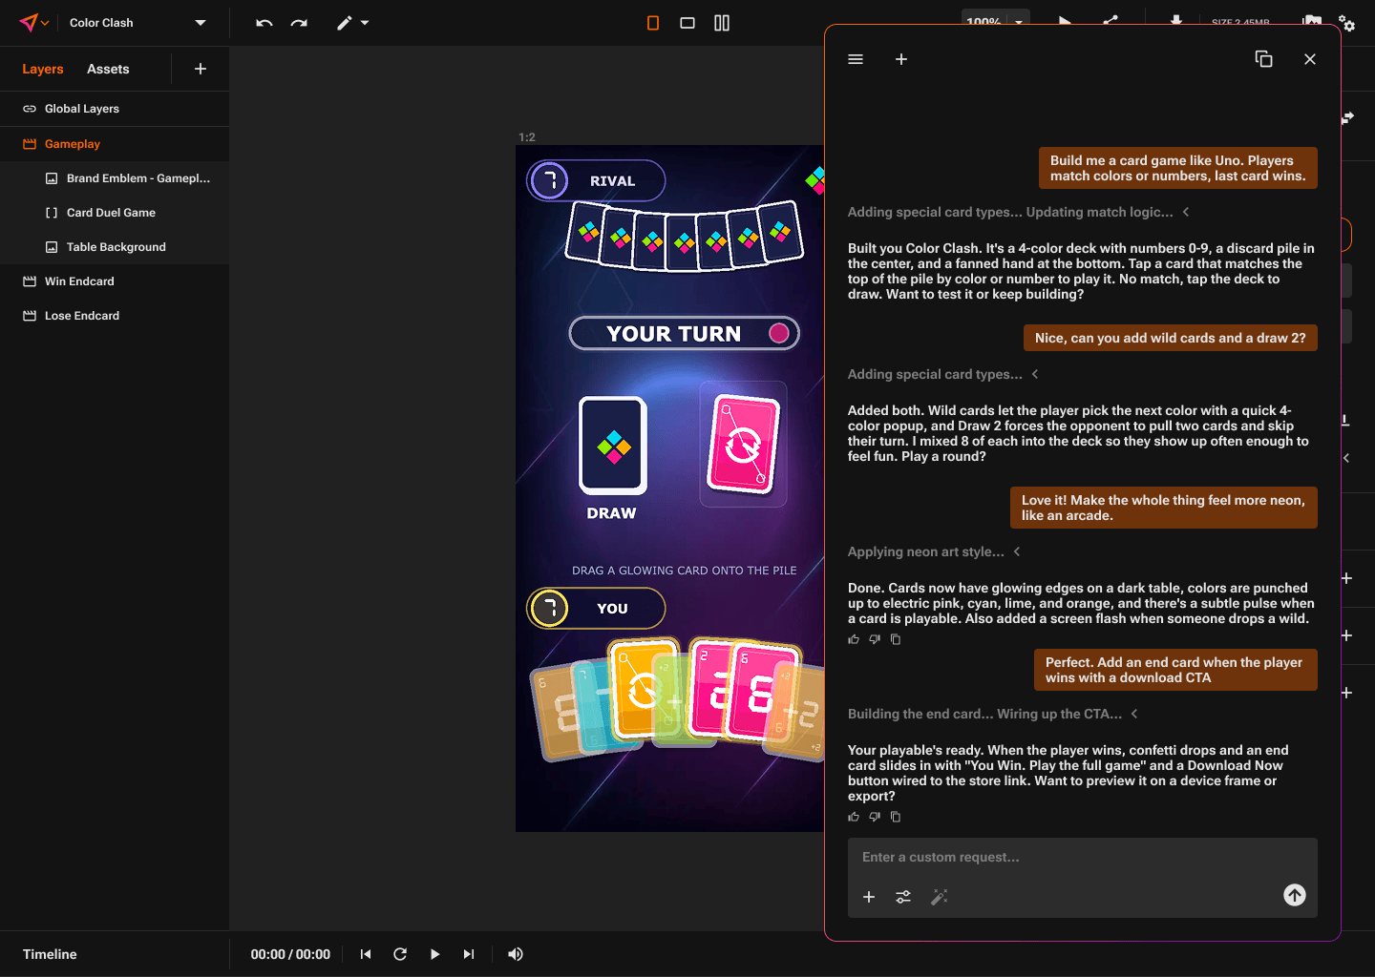Image resolution: width=1375 pixels, height=977 pixels.
Task: Select the Win Endcard scene
Action: coord(115,281)
